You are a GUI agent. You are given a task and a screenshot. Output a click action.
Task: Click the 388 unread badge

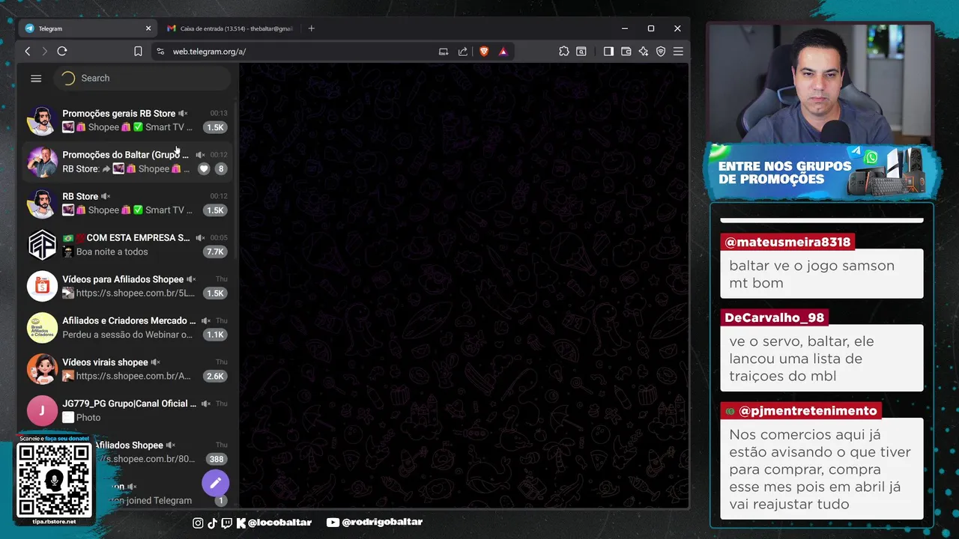pyautogui.click(x=217, y=459)
